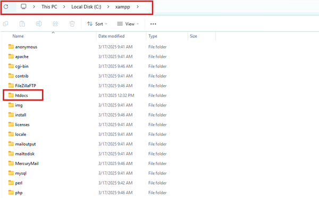
Task: Sort by the Size column header
Action: (x=194, y=36)
